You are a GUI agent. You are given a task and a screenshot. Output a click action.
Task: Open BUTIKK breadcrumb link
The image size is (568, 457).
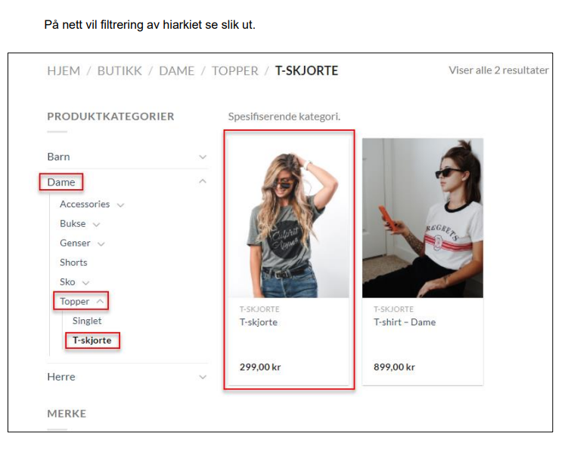point(119,70)
